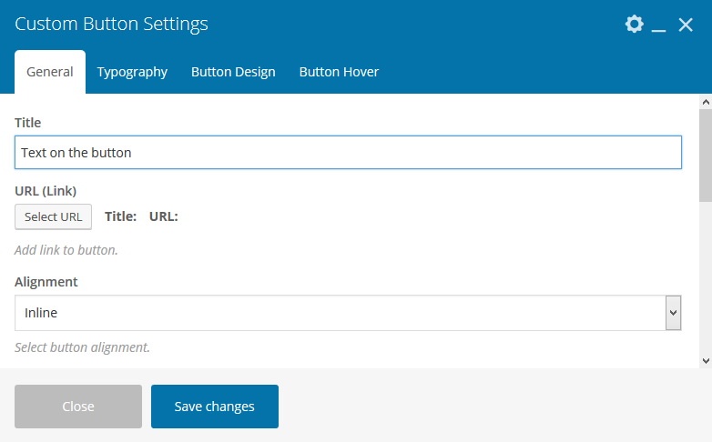Screen dimensions: 712x442
Task: Click the scrollbar down arrow
Action: (x=705, y=361)
